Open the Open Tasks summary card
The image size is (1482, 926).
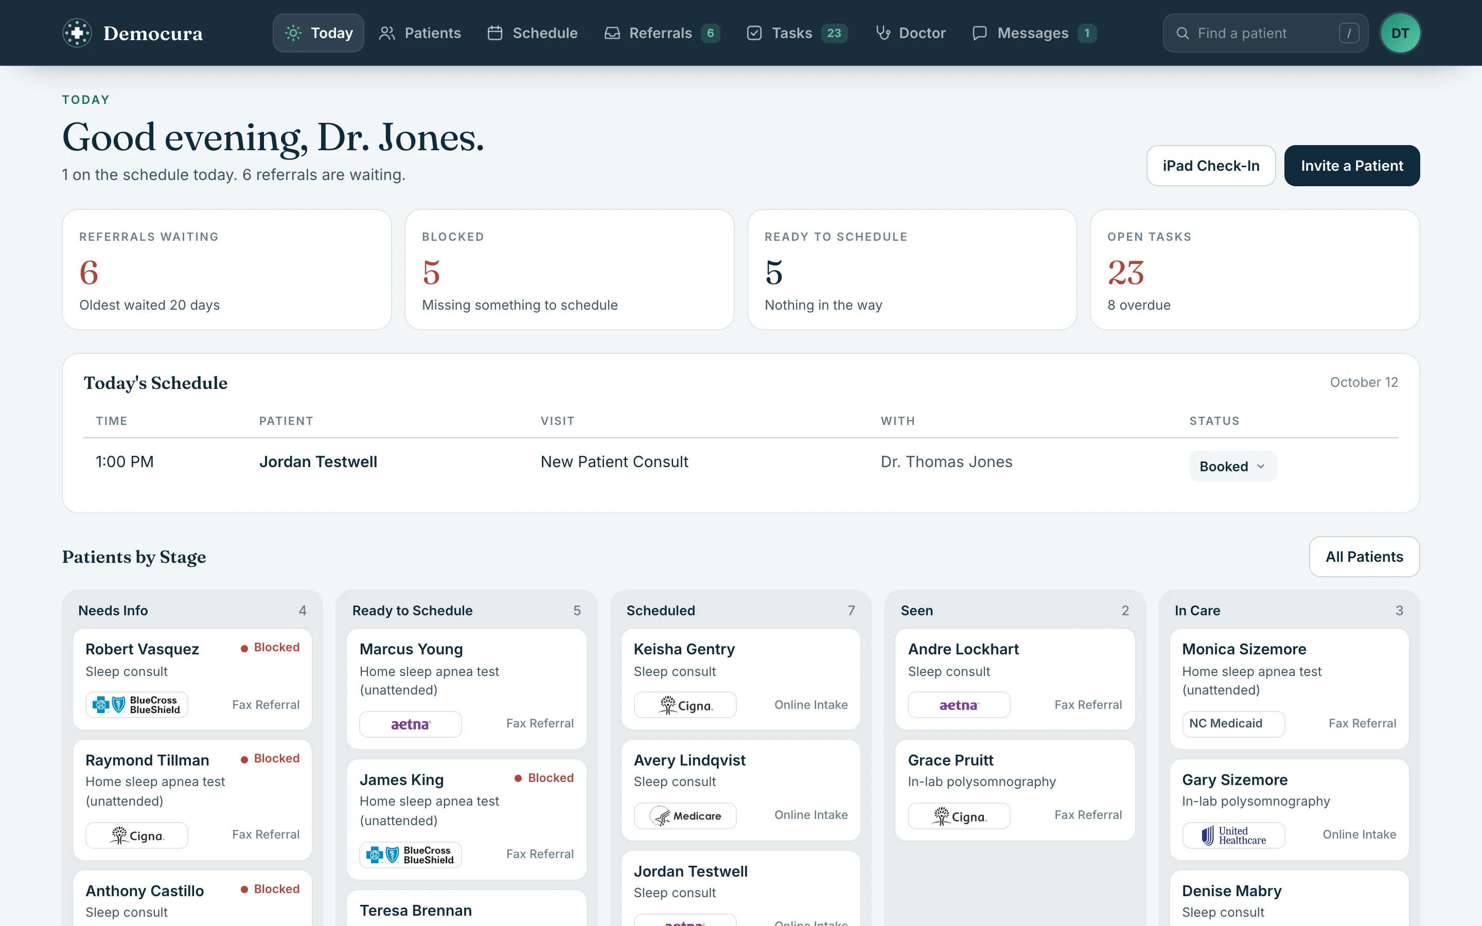tap(1255, 270)
